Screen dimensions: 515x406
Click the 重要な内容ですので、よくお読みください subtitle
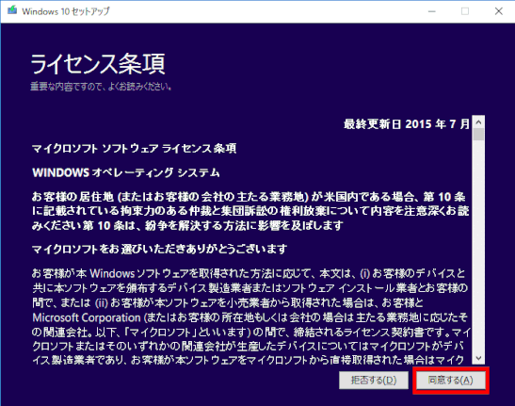coord(101,87)
